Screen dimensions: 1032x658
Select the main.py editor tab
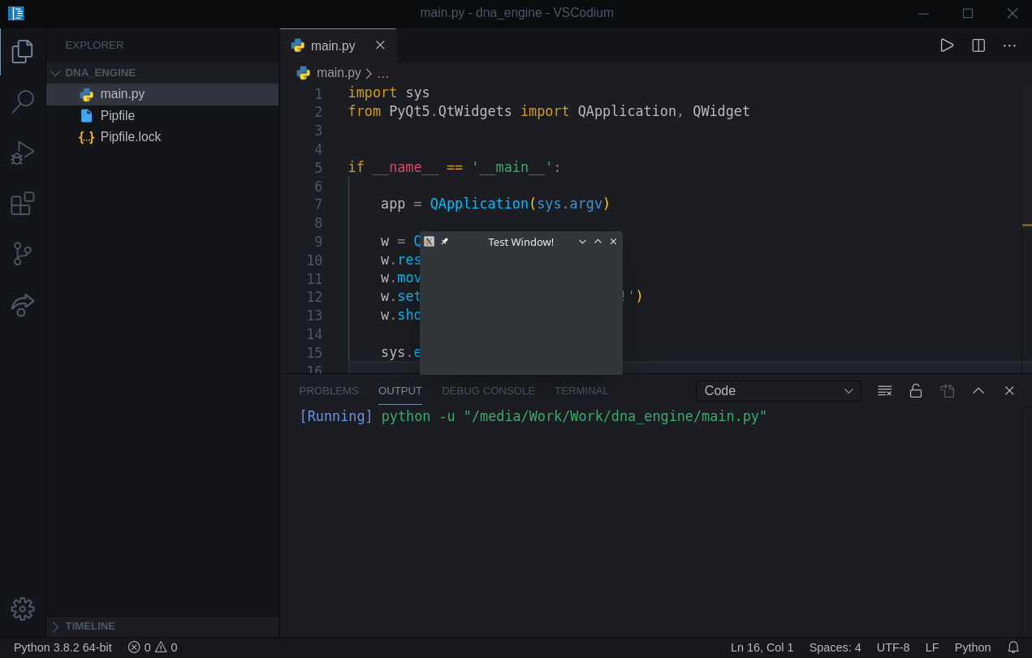(x=338, y=45)
